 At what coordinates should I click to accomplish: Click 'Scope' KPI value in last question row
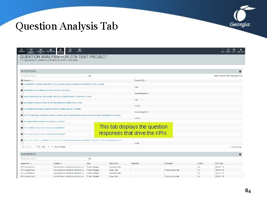(137, 143)
